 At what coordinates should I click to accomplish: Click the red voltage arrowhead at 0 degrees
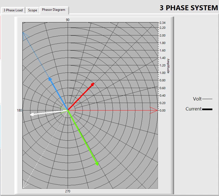(154, 110)
